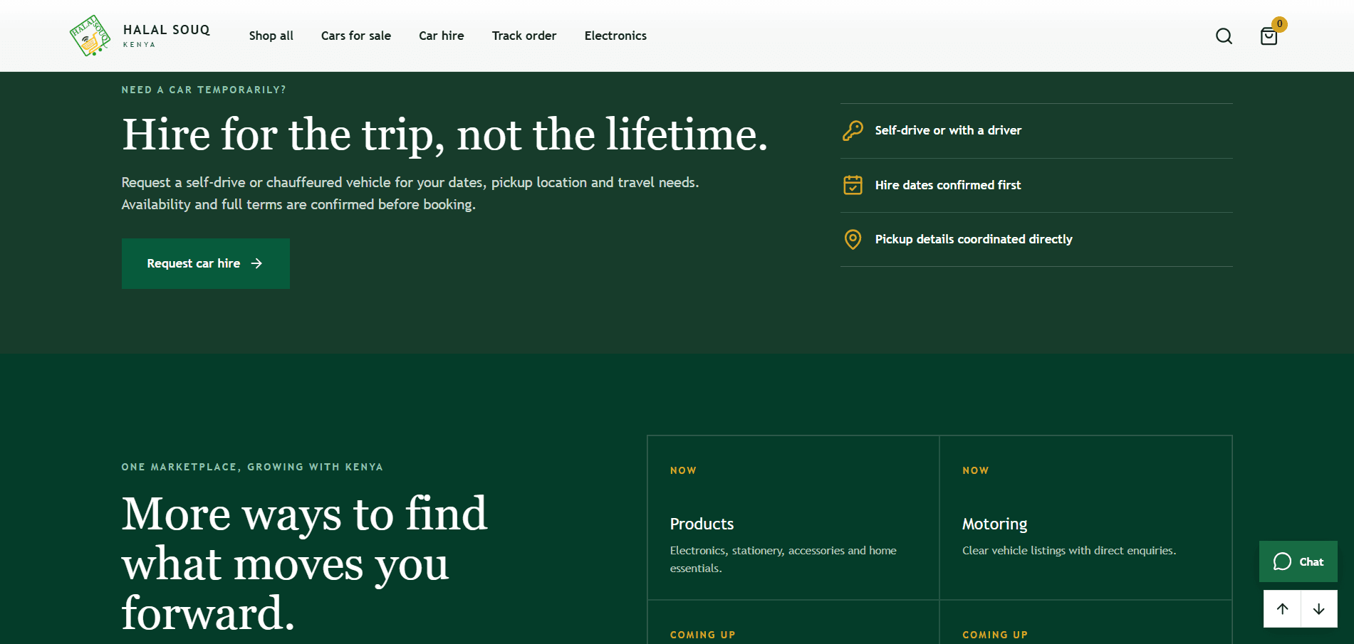
Task: Click 'Self-drive or with a driver' text
Action: (948, 130)
